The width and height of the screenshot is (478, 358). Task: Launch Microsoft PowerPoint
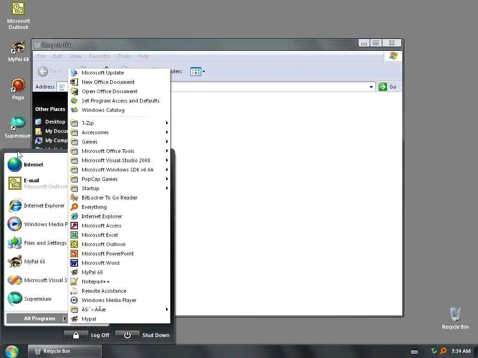coord(119,254)
